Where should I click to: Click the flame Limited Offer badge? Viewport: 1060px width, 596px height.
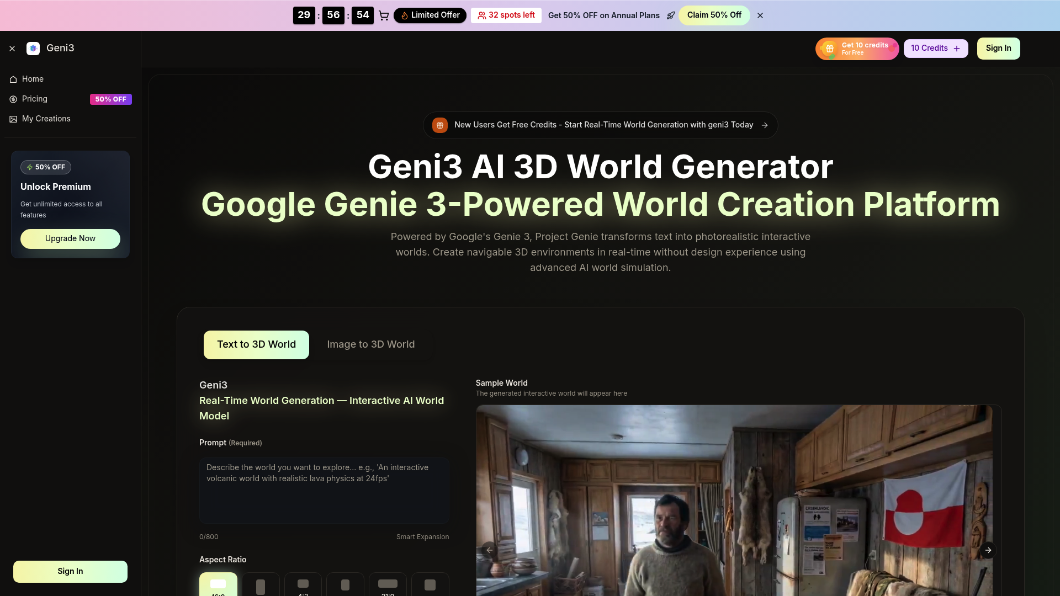[x=430, y=15]
